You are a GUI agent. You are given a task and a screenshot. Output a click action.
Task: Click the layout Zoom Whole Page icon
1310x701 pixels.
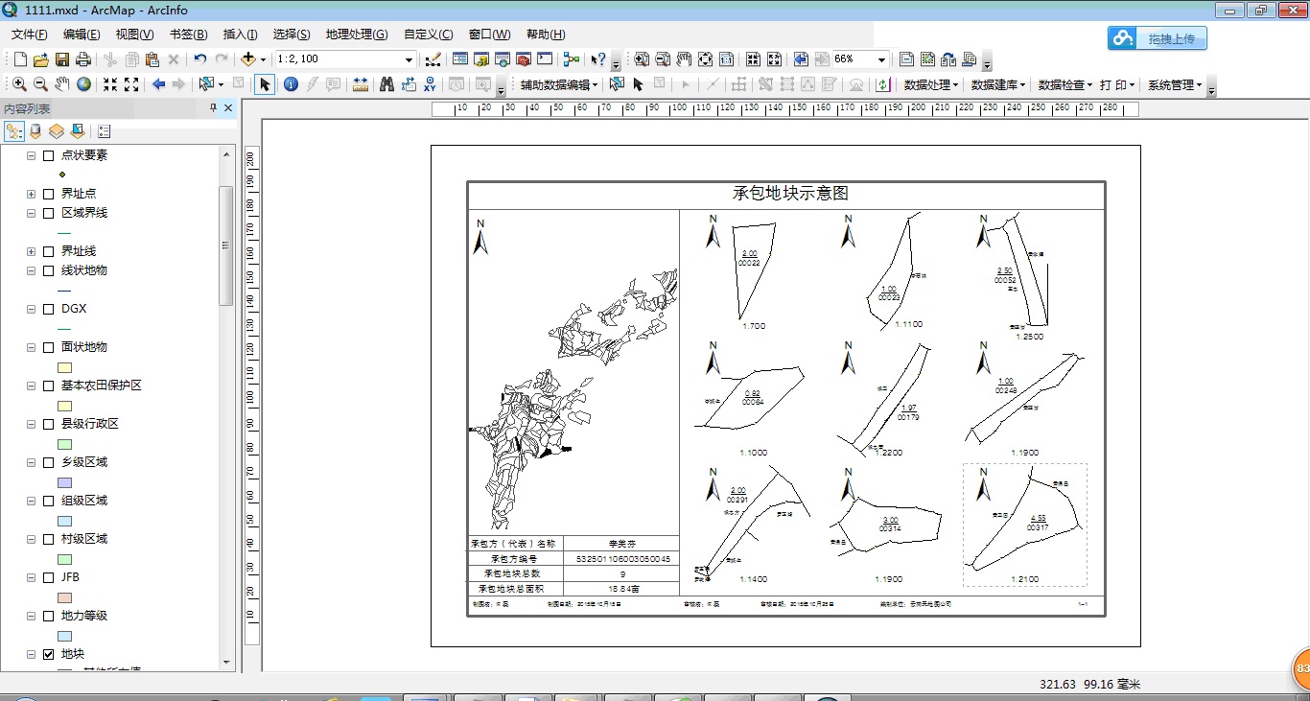(705, 59)
